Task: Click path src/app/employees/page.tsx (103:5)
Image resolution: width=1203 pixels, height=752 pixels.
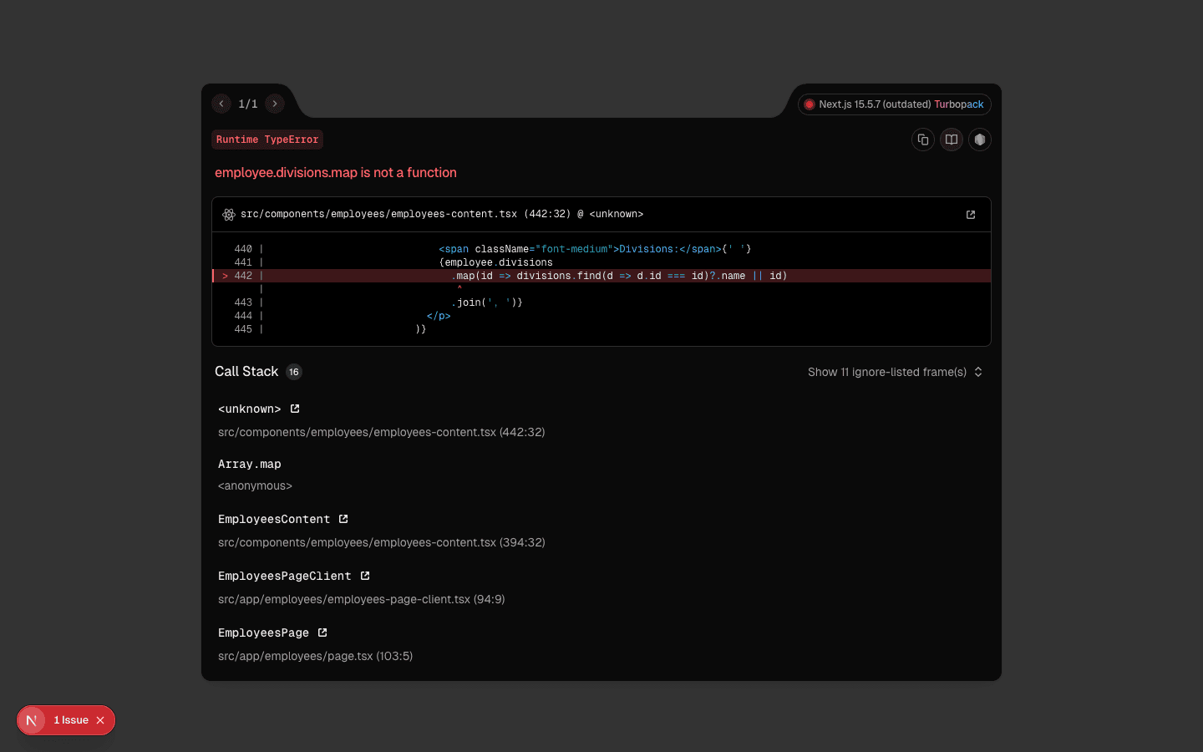Action: point(316,656)
